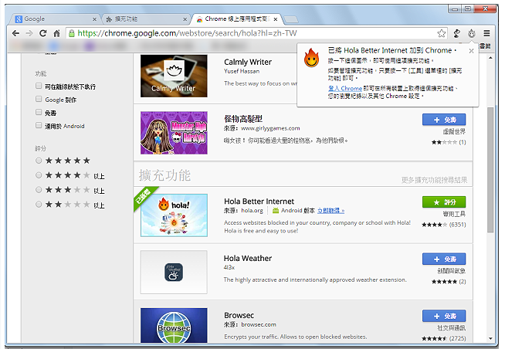Click the 登入 Chrome link

coord(345,88)
